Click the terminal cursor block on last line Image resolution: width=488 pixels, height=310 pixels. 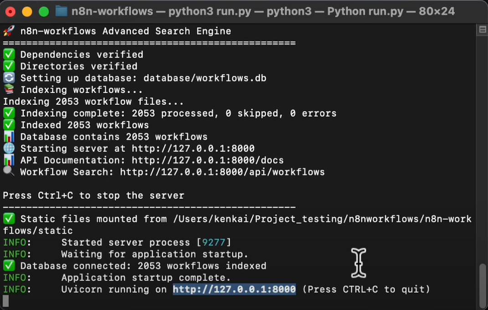tap(6, 301)
